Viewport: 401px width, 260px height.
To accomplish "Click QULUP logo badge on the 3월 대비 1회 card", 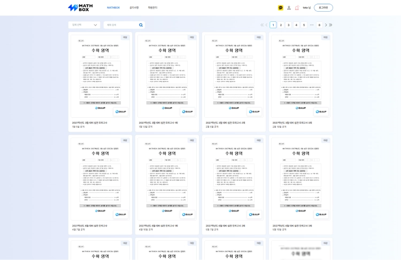I will [188, 112].
